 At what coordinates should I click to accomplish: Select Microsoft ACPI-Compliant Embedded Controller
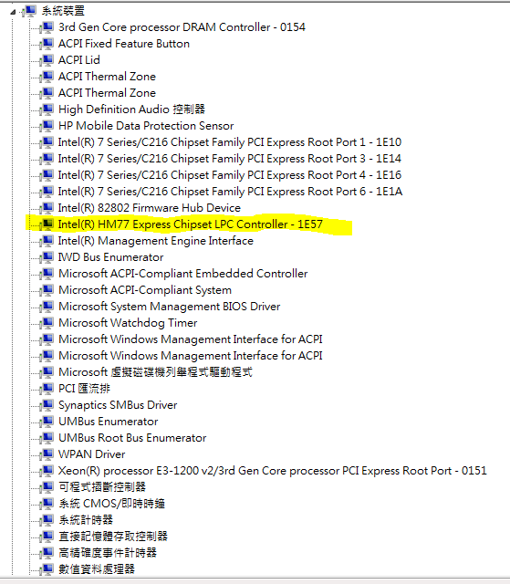182,274
